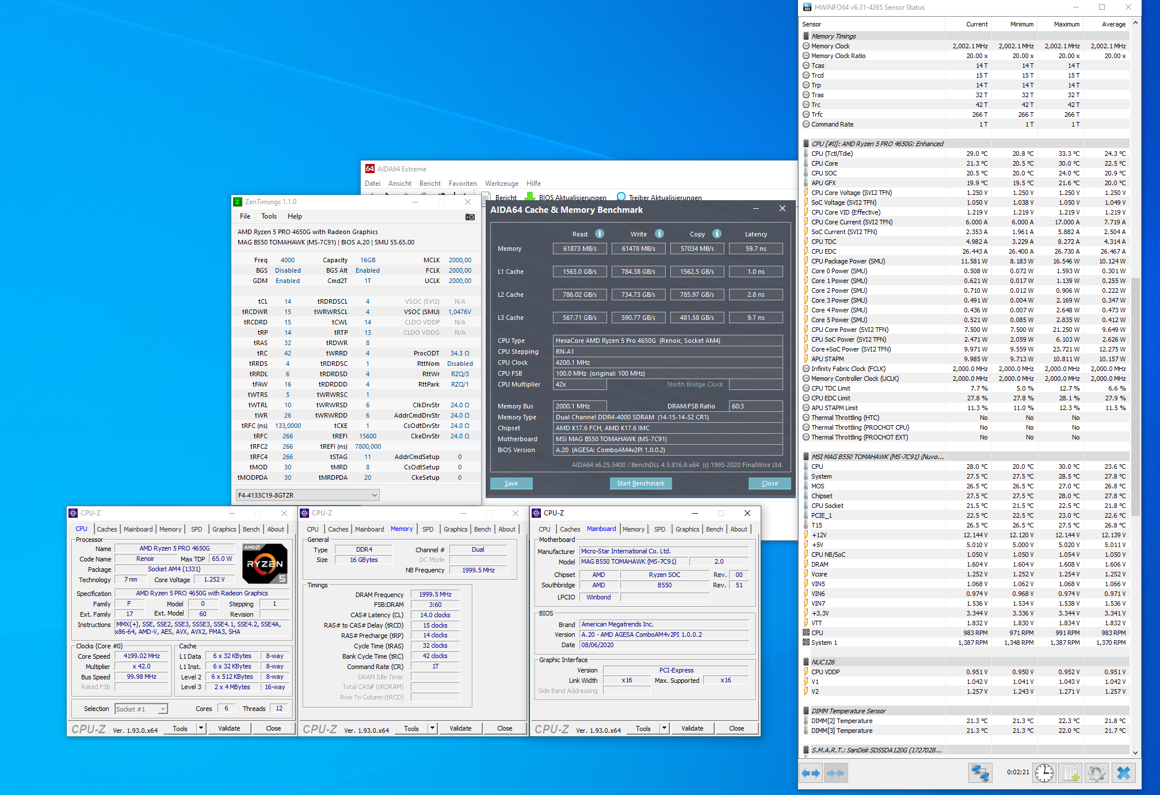Click the expand columns arrows icon in HWiNFO
The width and height of the screenshot is (1160, 795).
811,773
